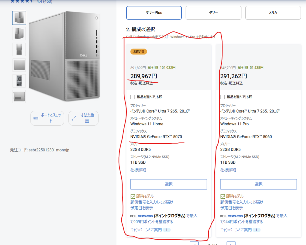This screenshot has width=306, height=245.
Task: Click postal code delivery link under 289,967円 model
Action: (152, 205)
